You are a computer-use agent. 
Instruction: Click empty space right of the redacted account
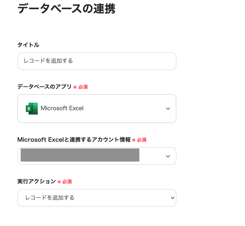(x=151, y=156)
